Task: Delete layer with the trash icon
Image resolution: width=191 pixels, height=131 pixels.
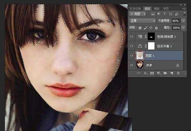Action: tap(178, 73)
